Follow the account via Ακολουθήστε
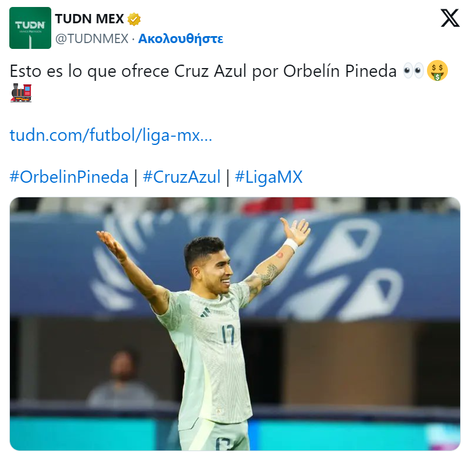 181,38
